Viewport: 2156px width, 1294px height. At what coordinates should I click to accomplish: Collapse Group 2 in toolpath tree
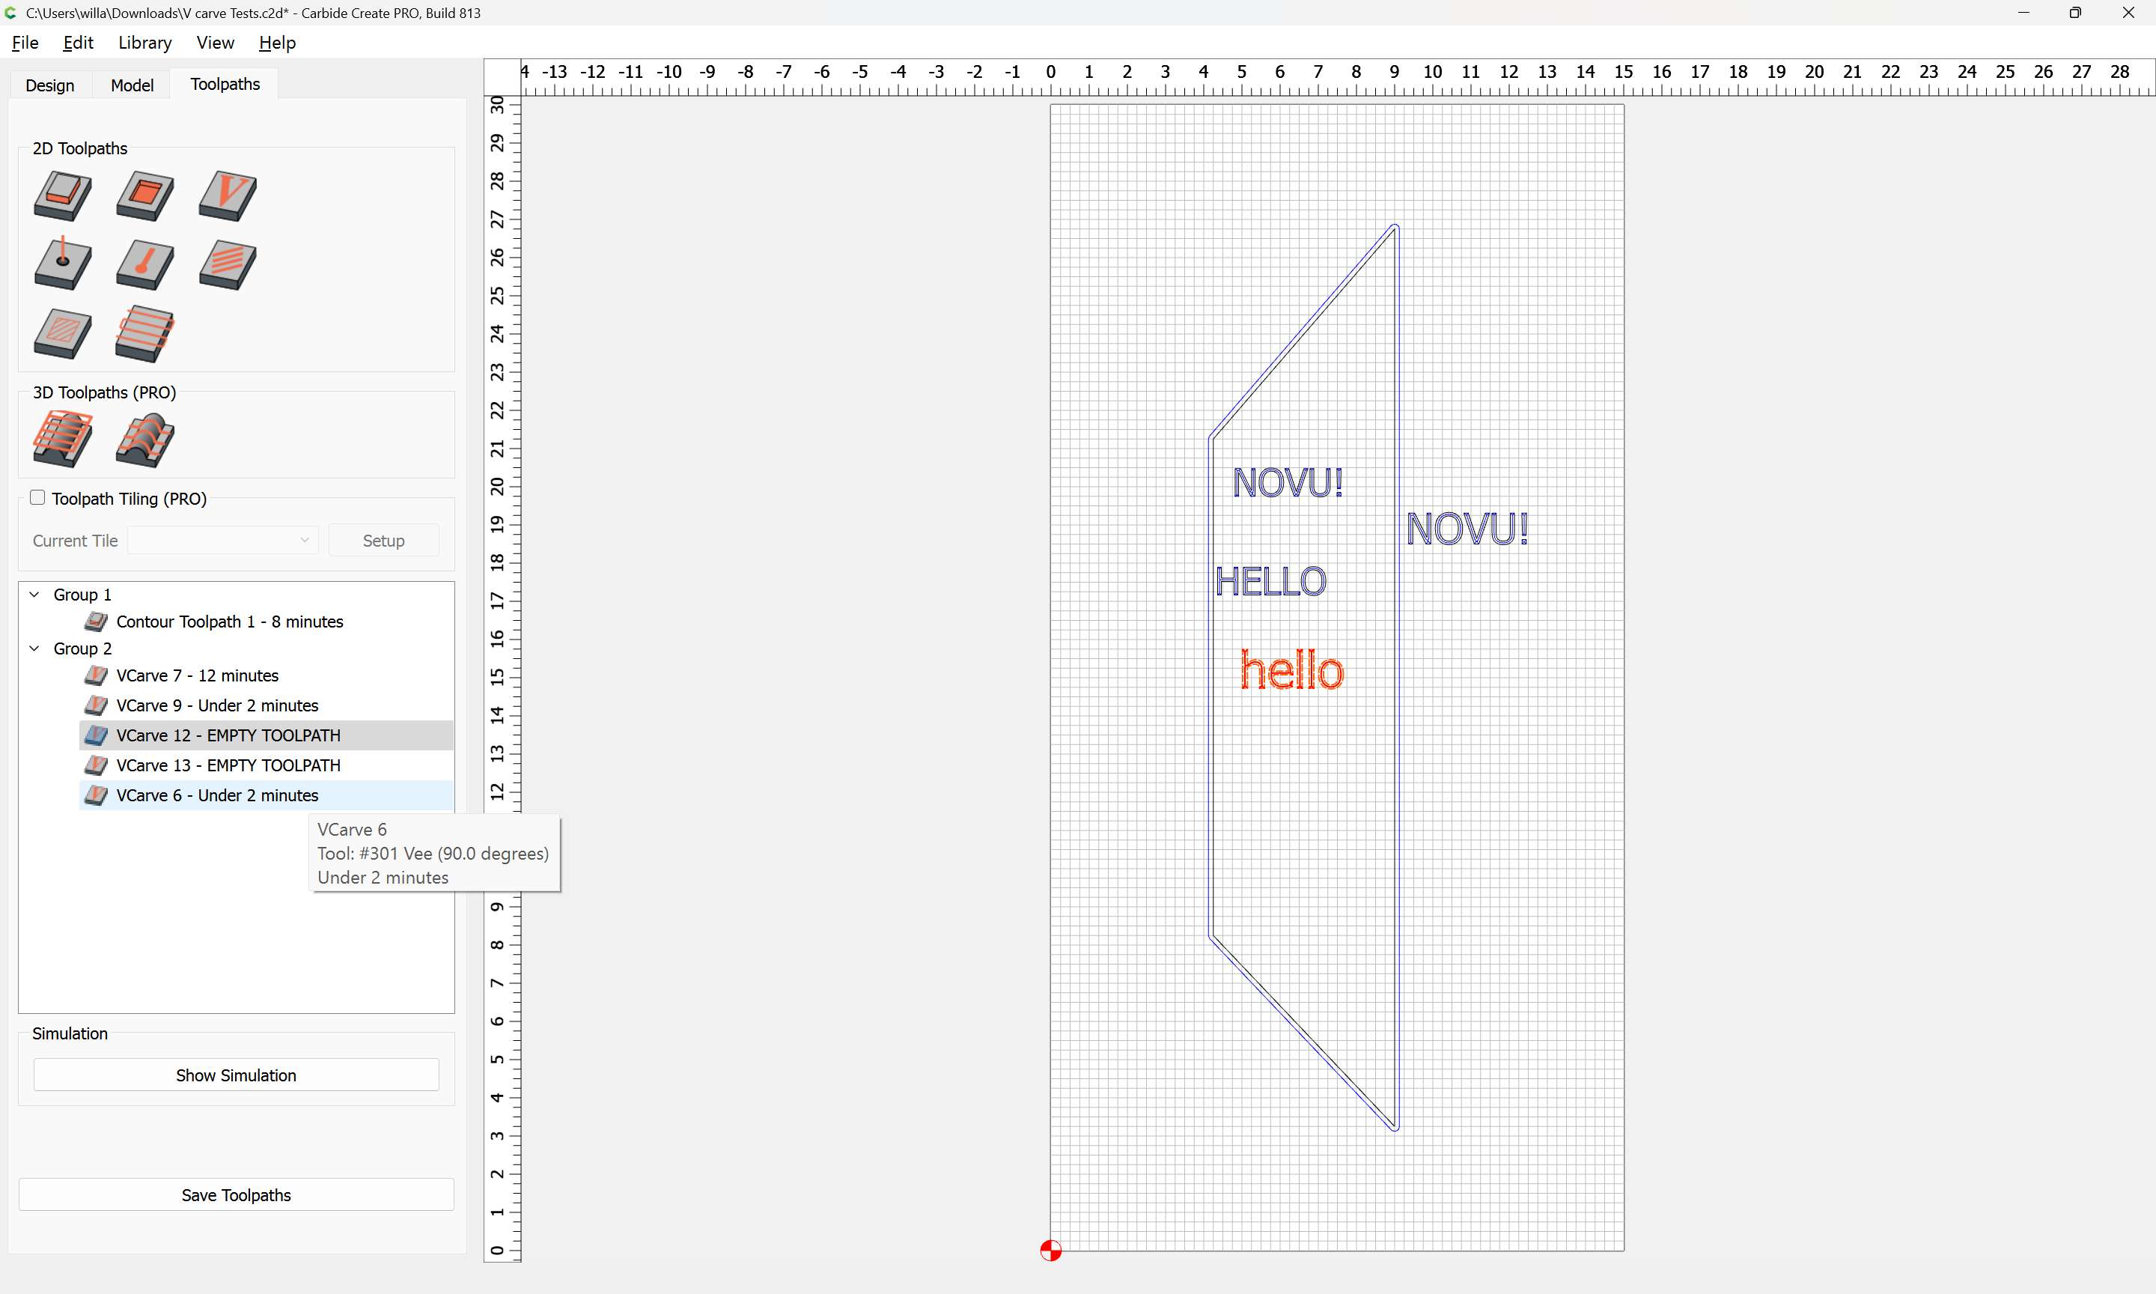(35, 648)
